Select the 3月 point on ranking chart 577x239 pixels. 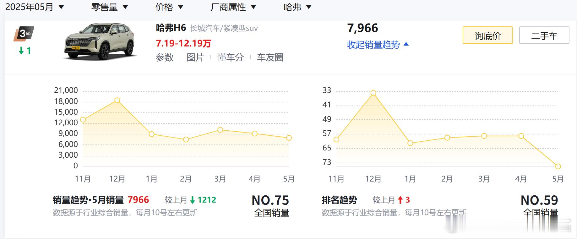point(484,136)
